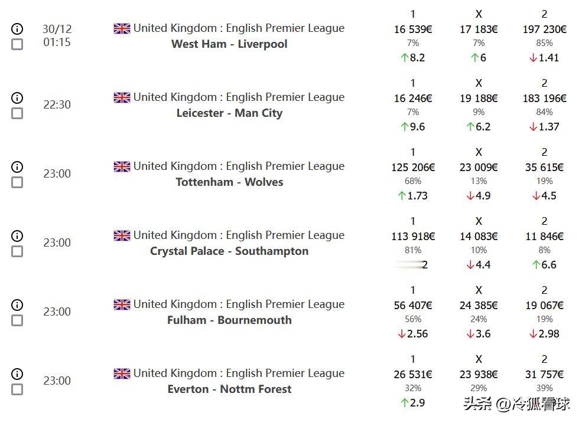
Task: Open info icon for Everton - Nottm Forest
Action: [17, 373]
